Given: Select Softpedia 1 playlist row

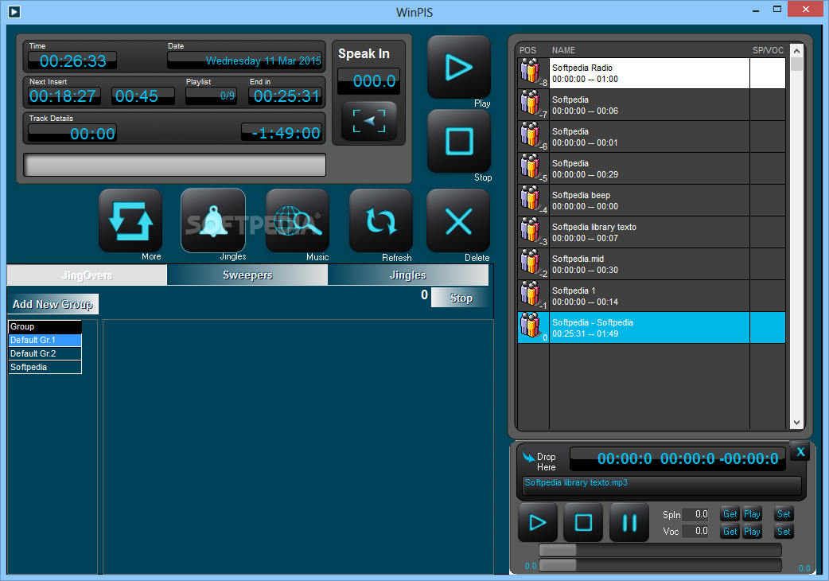Looking at the screenshot, I should tap(652, 295).
